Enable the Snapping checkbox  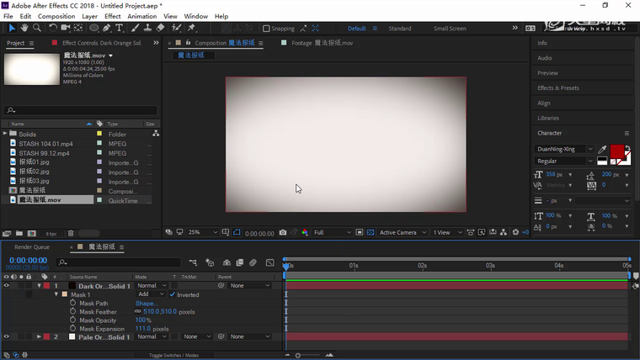click(x=266, y=29)
